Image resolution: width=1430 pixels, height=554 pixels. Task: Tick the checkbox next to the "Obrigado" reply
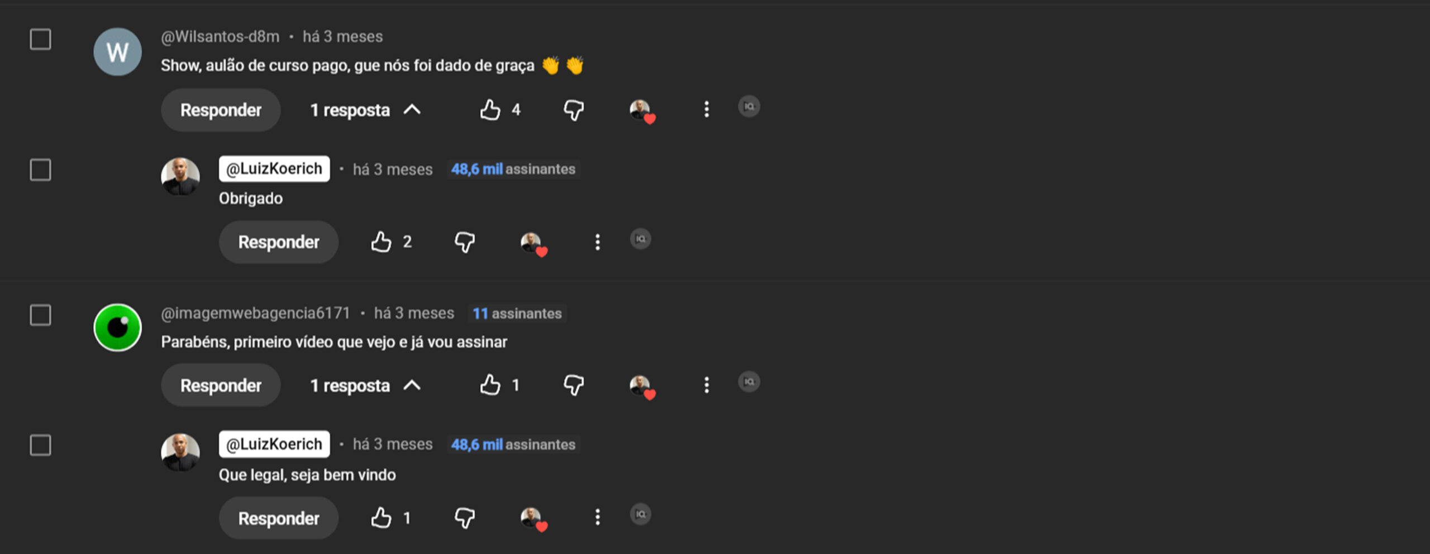coord(40,170)
